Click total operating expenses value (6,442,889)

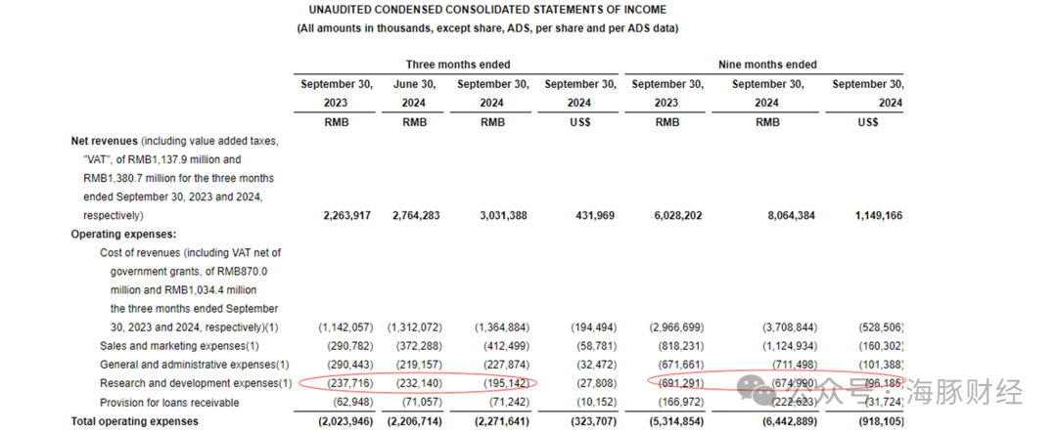click(x=790, y=421)
